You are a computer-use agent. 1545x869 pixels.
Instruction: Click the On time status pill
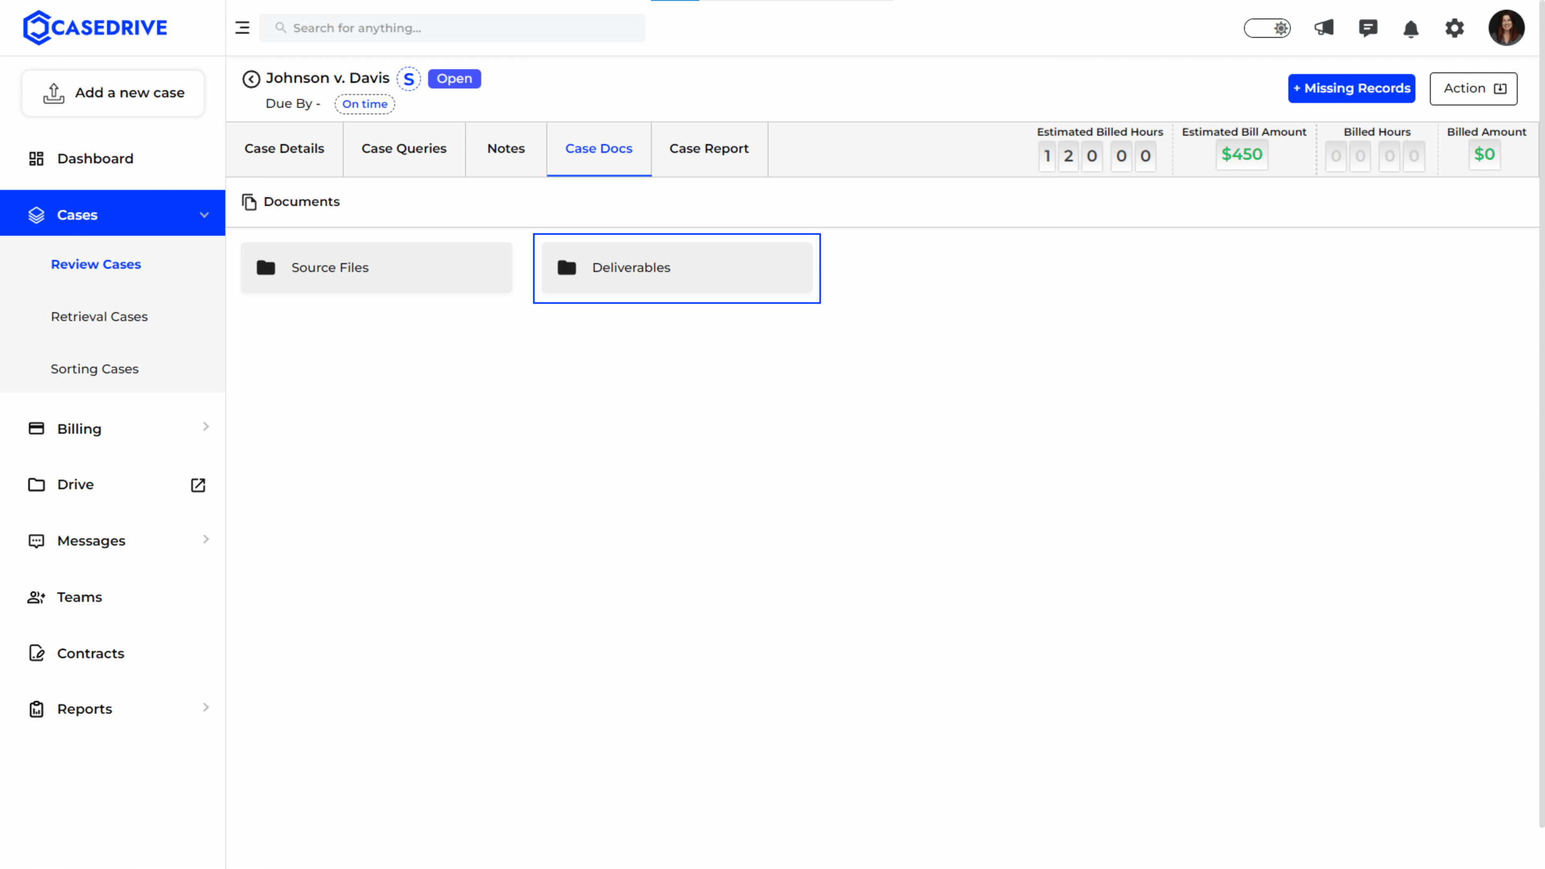[365, 104]
